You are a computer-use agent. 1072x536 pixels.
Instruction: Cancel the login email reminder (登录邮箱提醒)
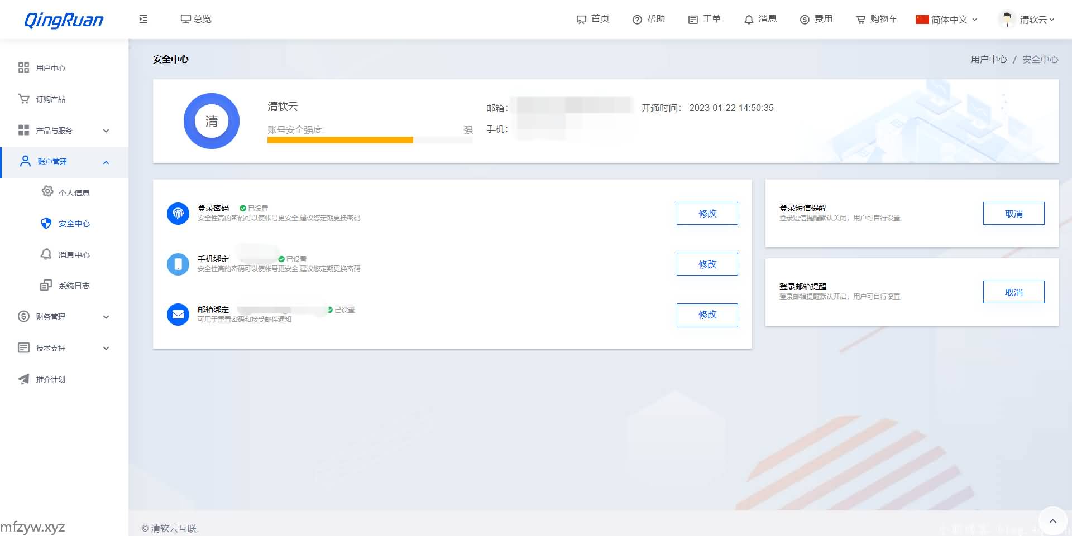click(1013, 292)
